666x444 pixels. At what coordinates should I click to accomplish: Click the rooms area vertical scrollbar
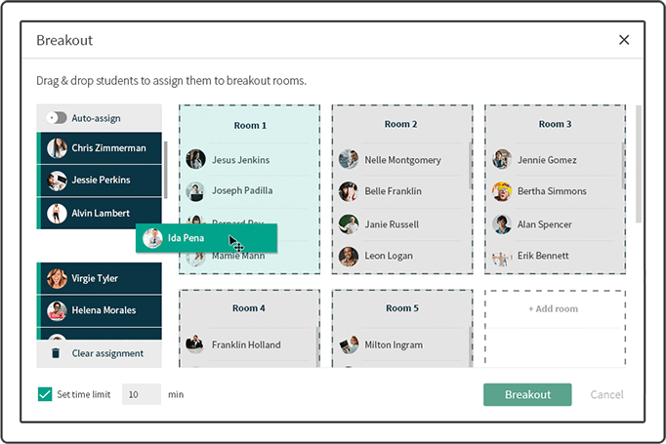coord(638,164)
